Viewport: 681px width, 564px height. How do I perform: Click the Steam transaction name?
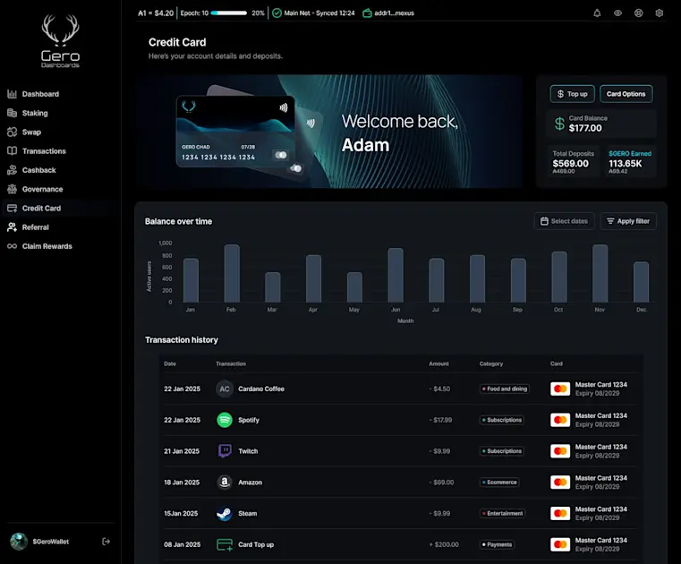point(248,514)
